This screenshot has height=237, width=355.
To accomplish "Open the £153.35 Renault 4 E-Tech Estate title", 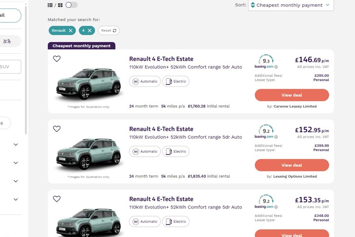I will click(161, 199).
